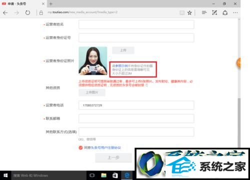Screen dimensions: 250x180
Task: Click the browser forward arrow
Action: tap(16, 13)
